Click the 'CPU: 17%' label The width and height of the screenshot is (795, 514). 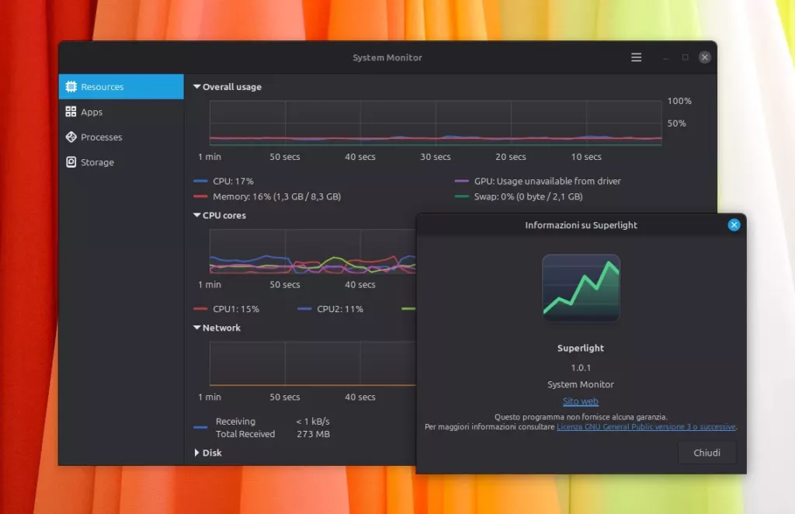click(x=233, y=181)
